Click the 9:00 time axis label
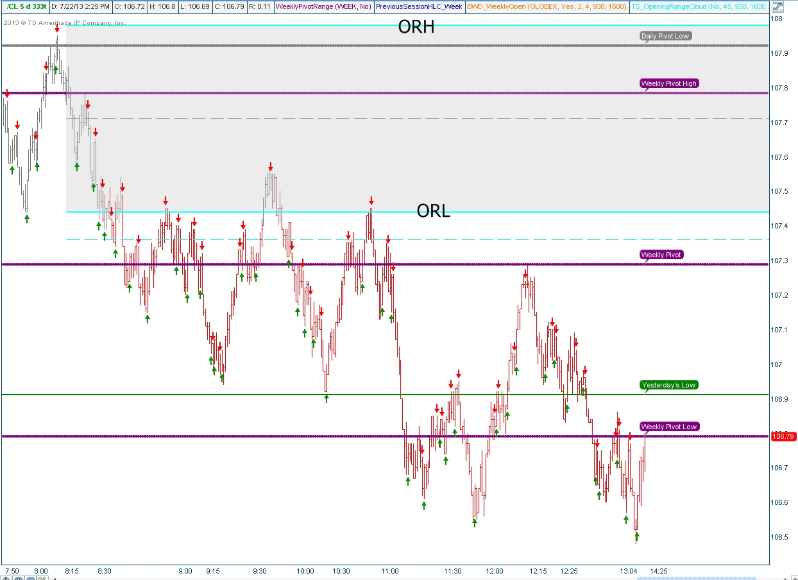The height and width of the screenshot is (580, 798). 185,571
